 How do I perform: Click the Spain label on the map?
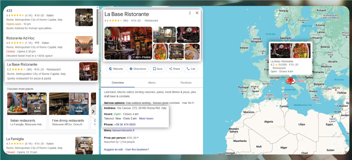(256, 91)
